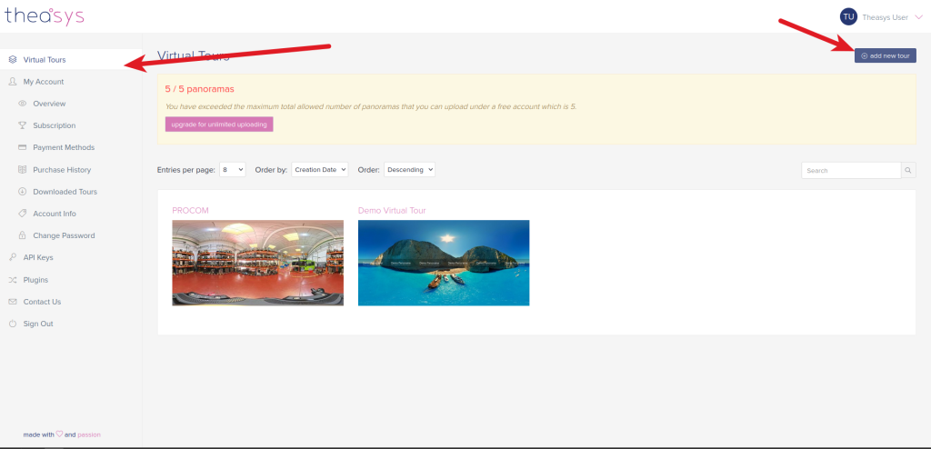The height and width of the screenshot is (449, 931).
Task: Click the Plugins shuffle icon
Action: (x=13, y=280)
